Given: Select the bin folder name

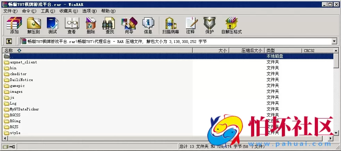Looking at the screenshot, I should tap(13, 68).
